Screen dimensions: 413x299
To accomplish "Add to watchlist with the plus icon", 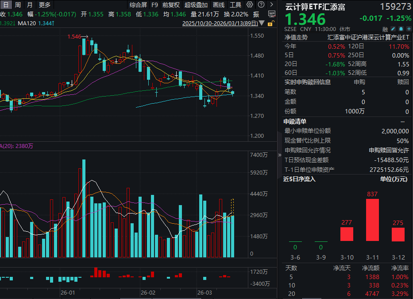I will coord(409,29).
